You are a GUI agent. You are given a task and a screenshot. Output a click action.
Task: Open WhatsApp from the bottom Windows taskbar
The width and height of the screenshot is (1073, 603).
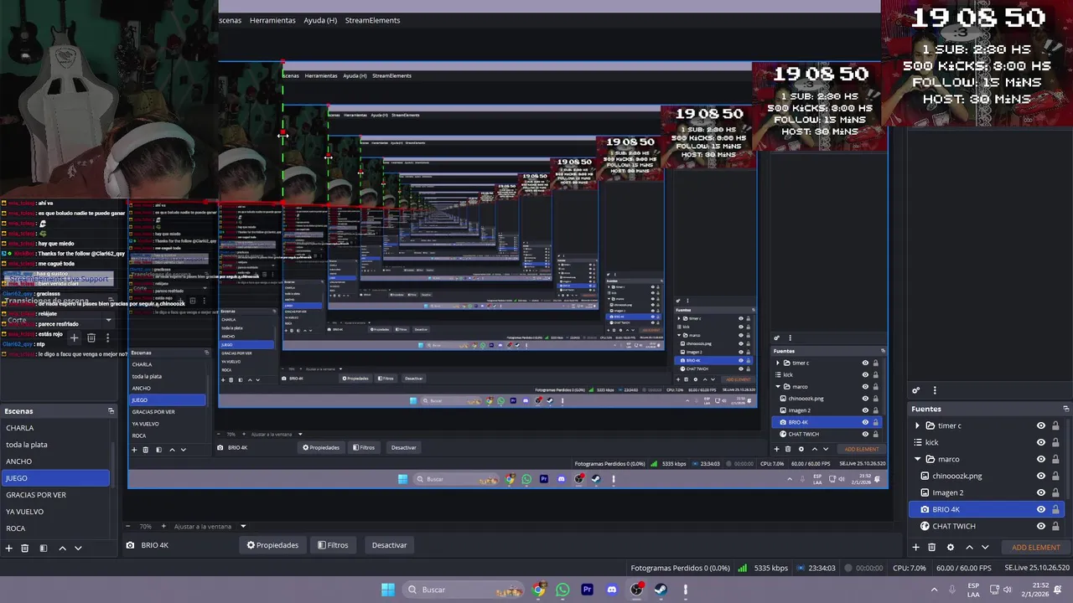(562, 590)
